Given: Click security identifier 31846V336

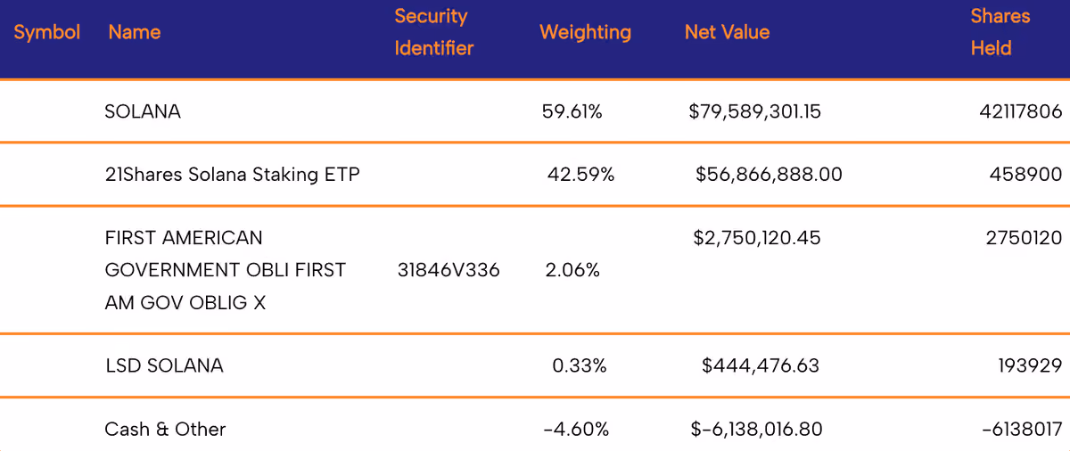Looking at the screenshot, I should [x=449, y=270].
